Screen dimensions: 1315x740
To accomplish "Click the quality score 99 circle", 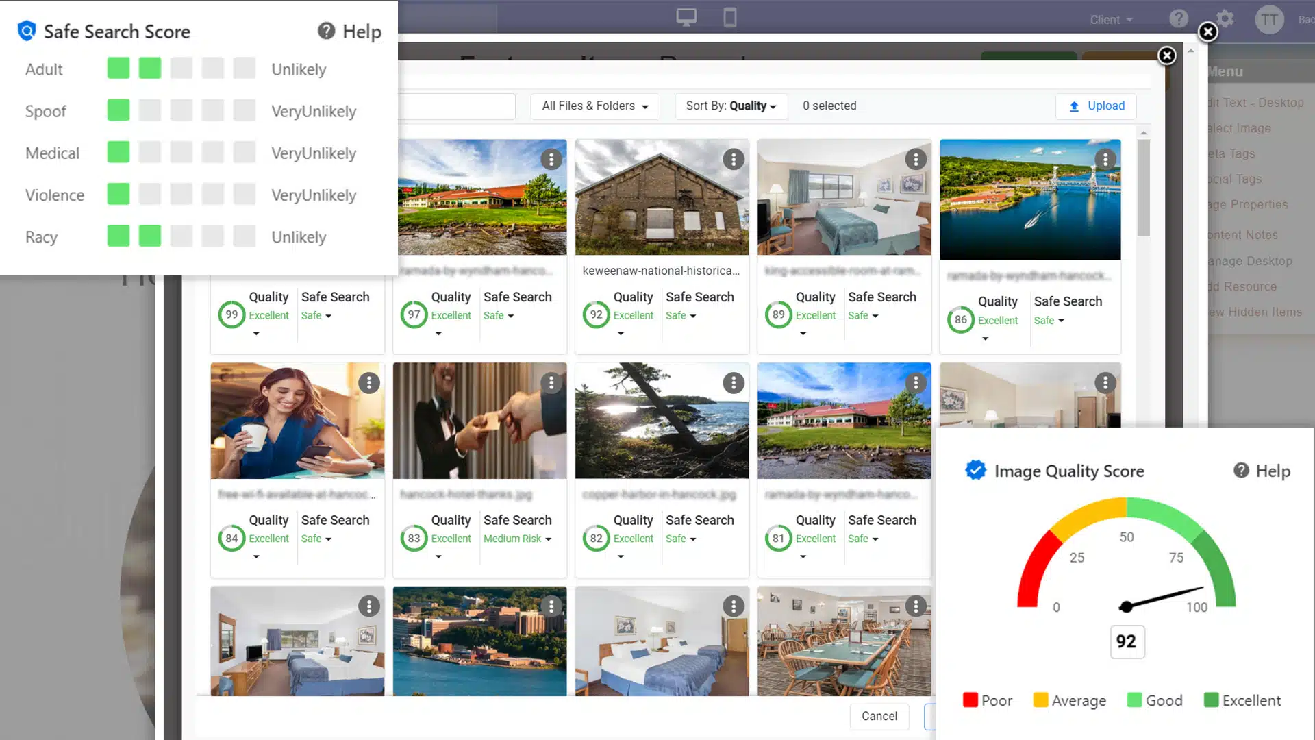I will click(231, 314).
